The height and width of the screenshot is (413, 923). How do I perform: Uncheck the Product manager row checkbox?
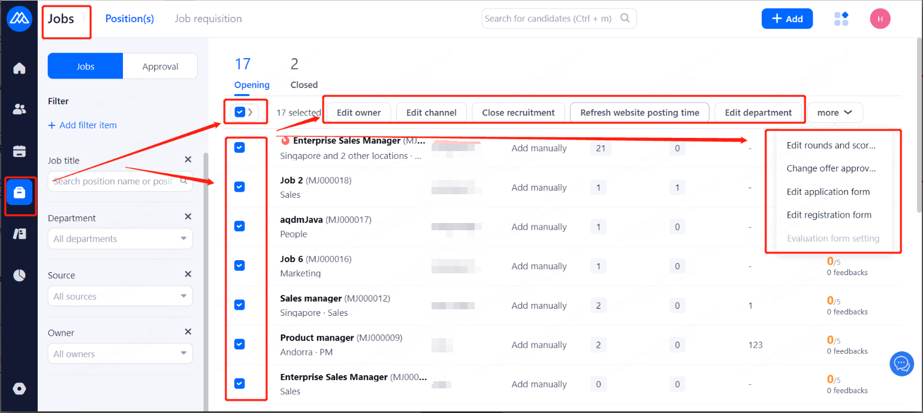coord(239,344)
